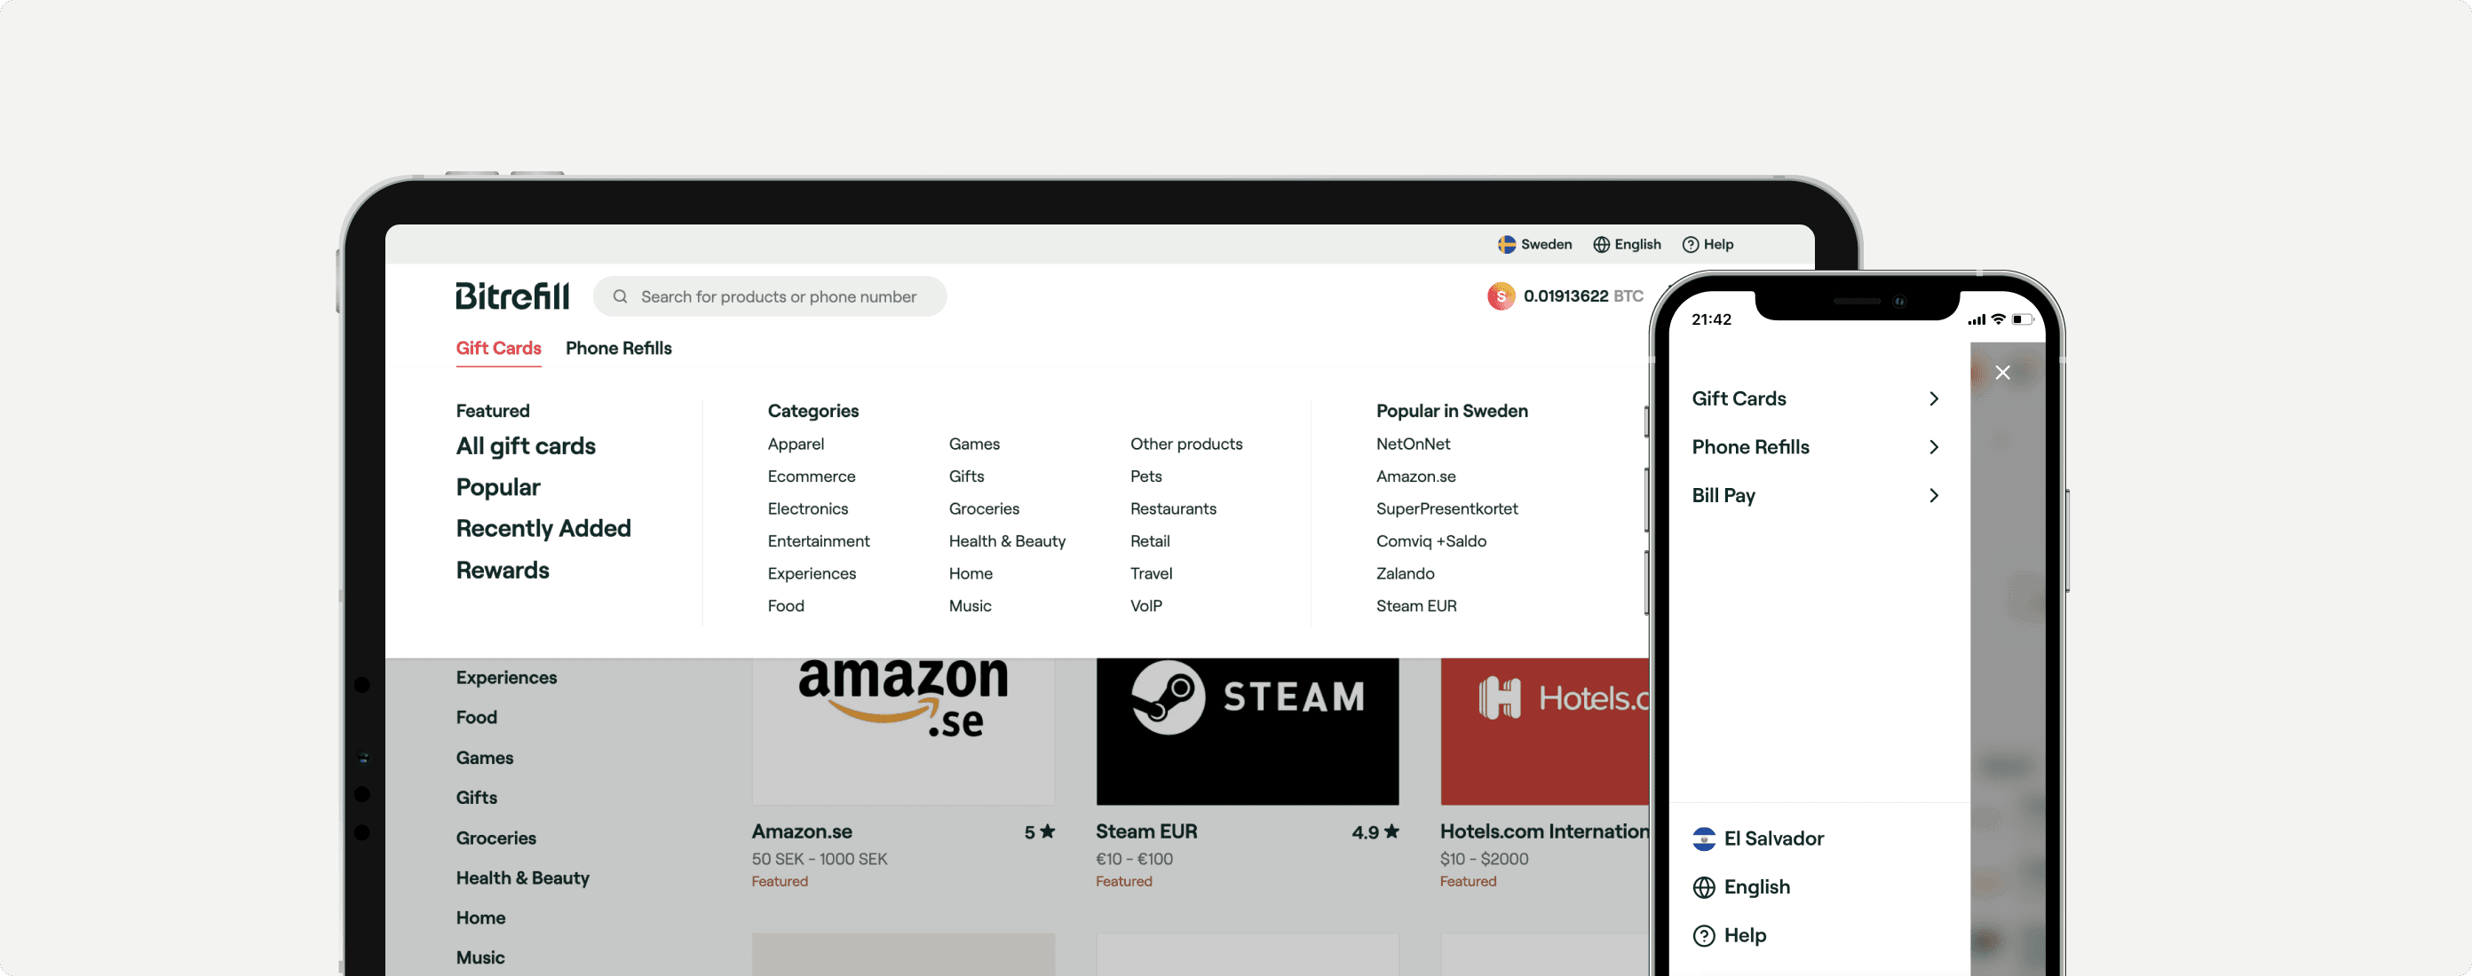Select the Phone Refills tab

click(618, 349)
